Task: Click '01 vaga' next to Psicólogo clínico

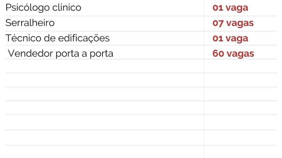Action: tap(230, 8)
